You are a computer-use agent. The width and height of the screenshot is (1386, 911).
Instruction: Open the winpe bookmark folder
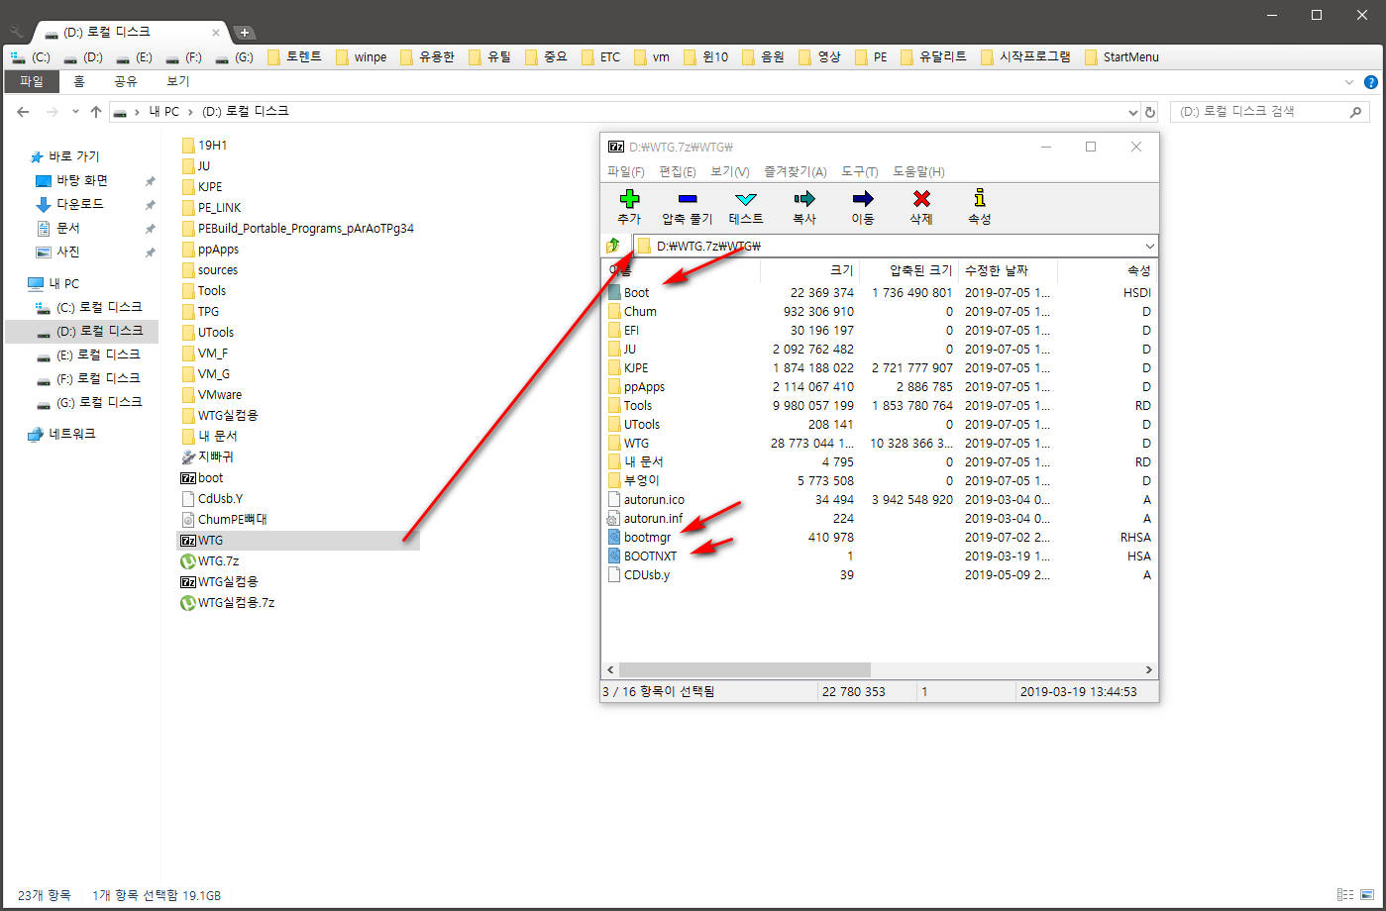coord(362,57)
